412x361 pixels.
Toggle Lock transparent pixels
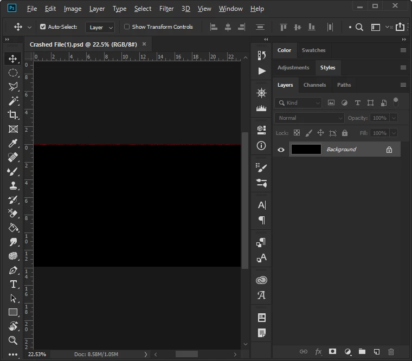pos(297,133)
